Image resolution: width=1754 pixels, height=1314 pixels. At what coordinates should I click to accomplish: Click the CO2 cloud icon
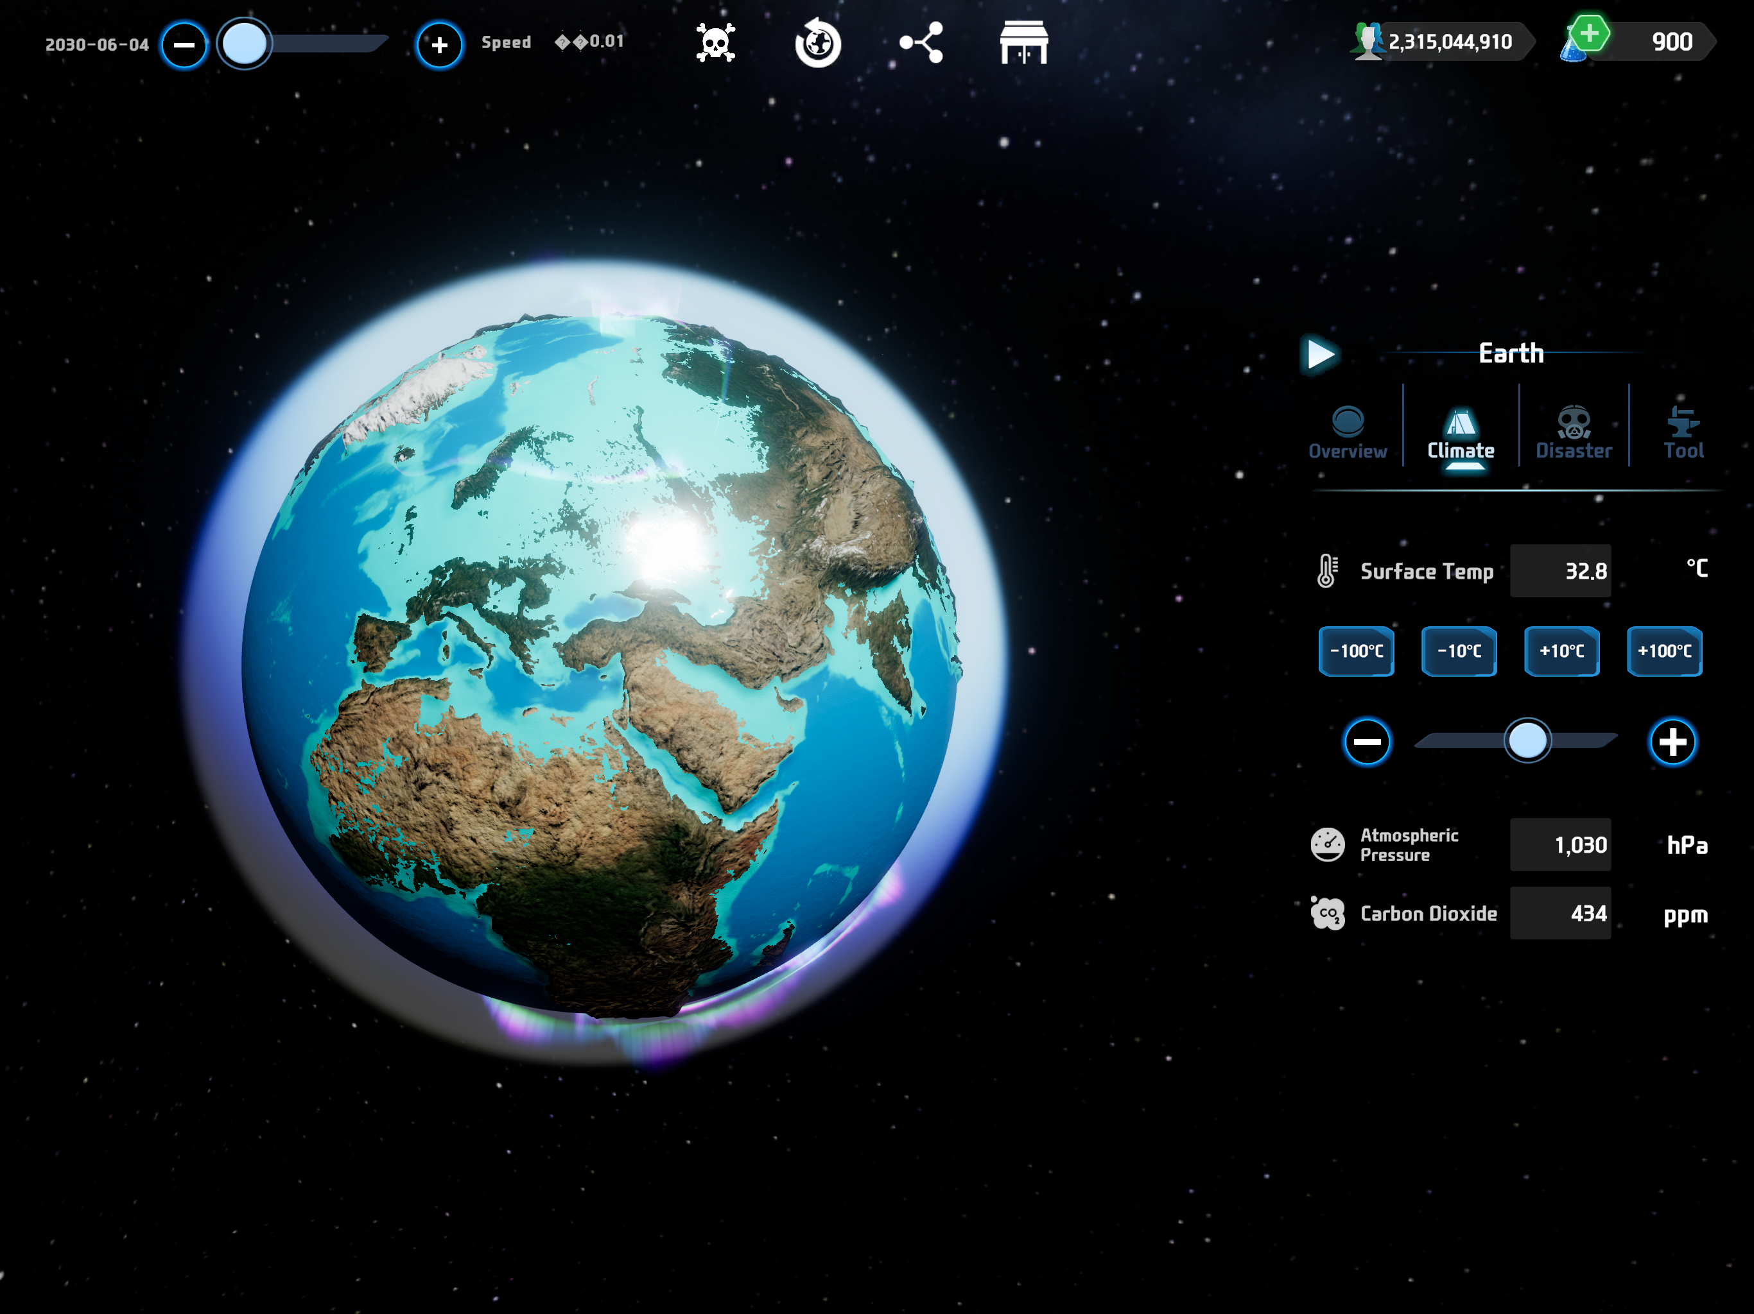[x=1328, y=913]
